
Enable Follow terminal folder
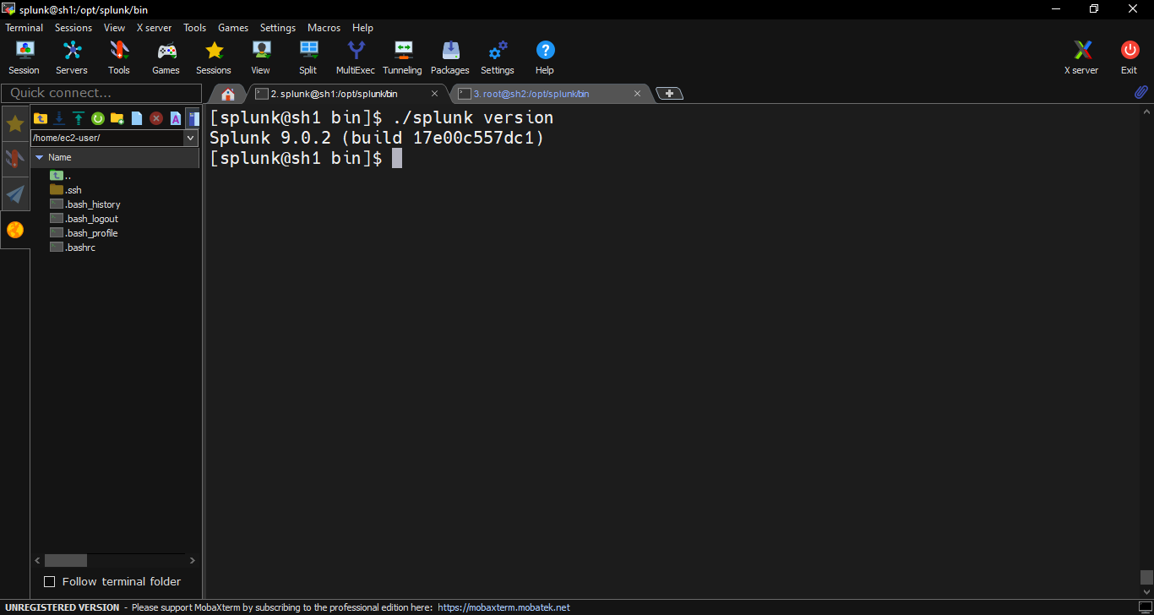pos(49,581)
